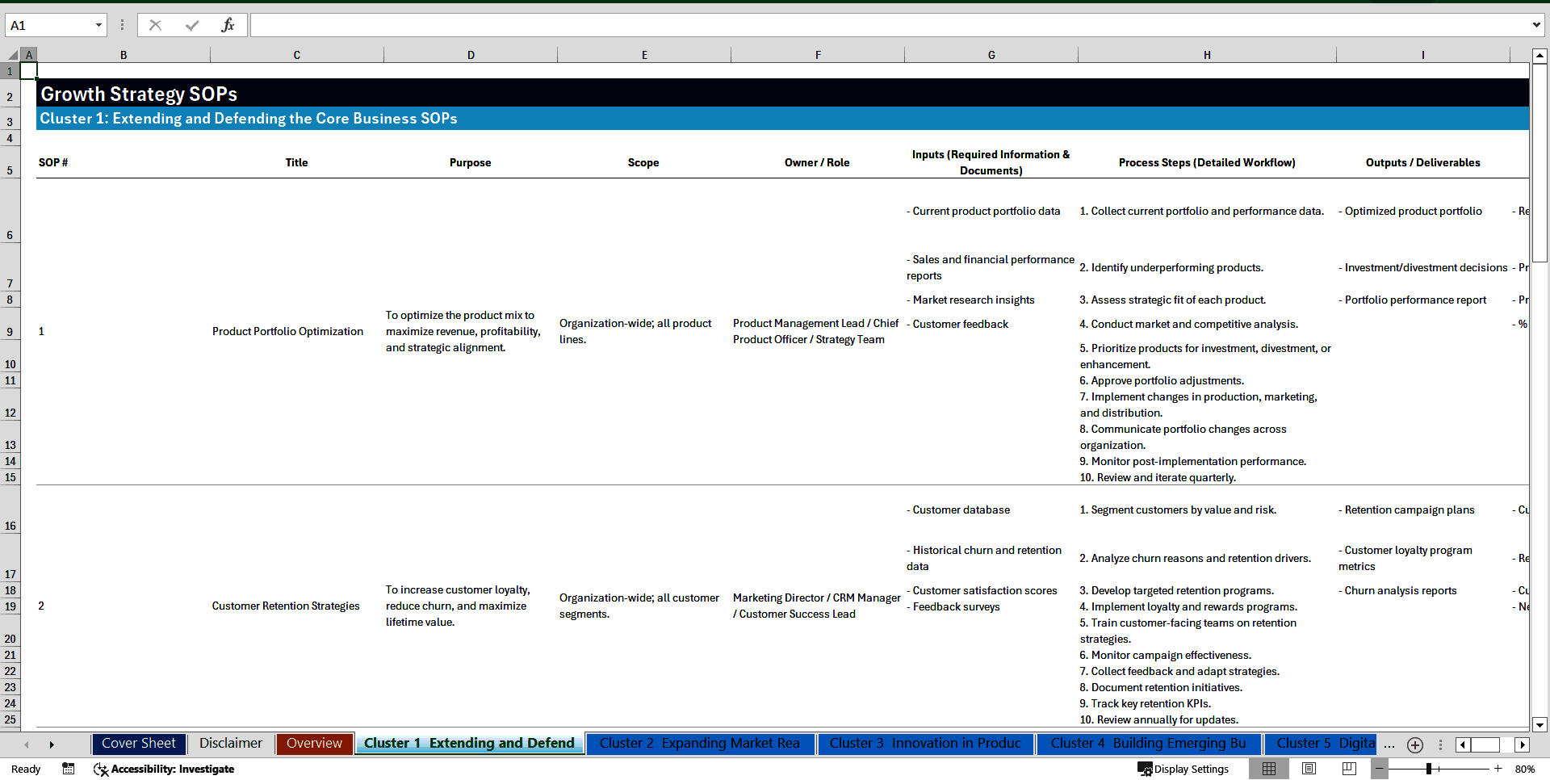Expand the formula bar with its chevron
Screen dimensions: 1550x780
pos(1536,24)
